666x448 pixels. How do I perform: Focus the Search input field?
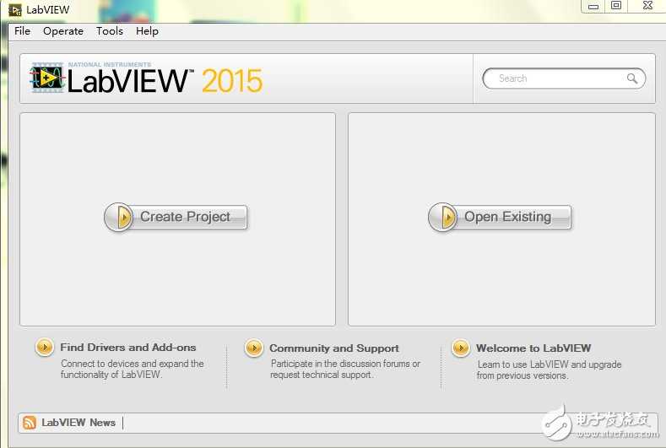tap(564, 78)
